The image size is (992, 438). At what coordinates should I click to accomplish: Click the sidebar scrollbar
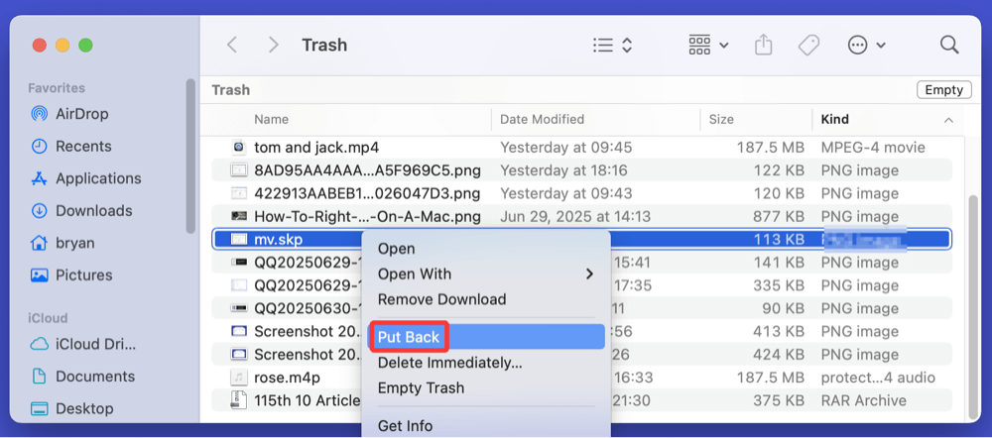click(x=191, y=157)
